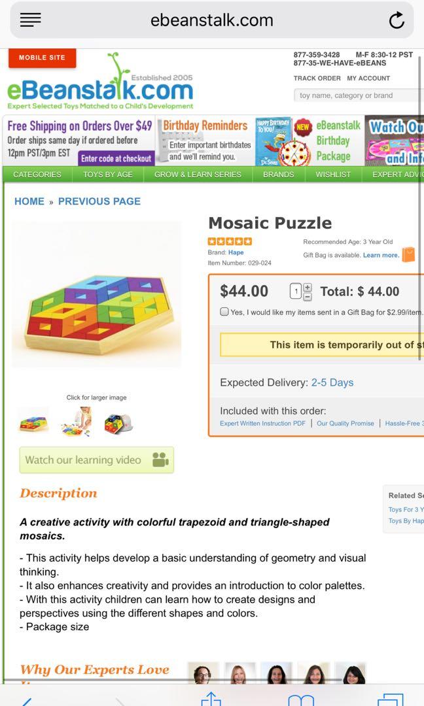Reload the page using the refresh icon
The image size is (424, 706).
click(397, 20)
